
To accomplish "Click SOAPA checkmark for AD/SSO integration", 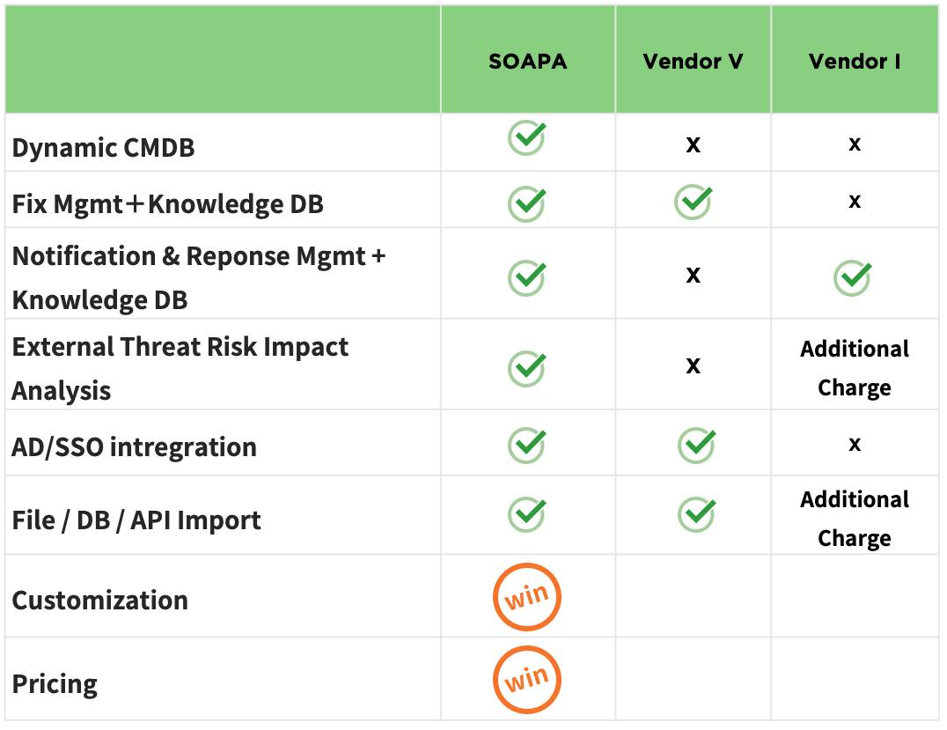I will pyautogui.click(x=527, y=445).
